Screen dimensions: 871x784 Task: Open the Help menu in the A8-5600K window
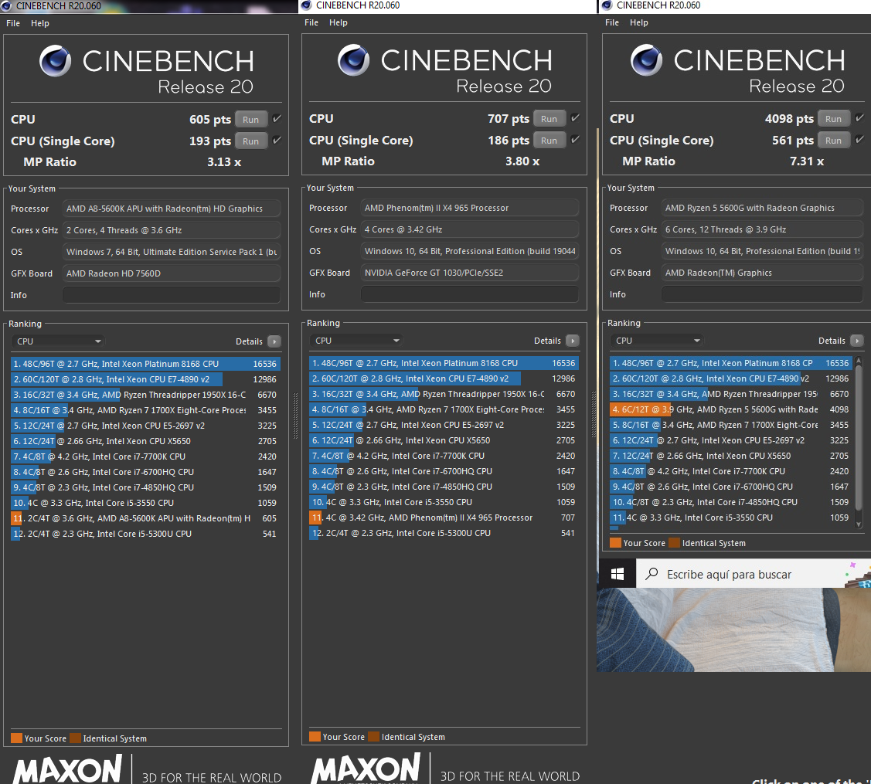click(x=40, y=23)
